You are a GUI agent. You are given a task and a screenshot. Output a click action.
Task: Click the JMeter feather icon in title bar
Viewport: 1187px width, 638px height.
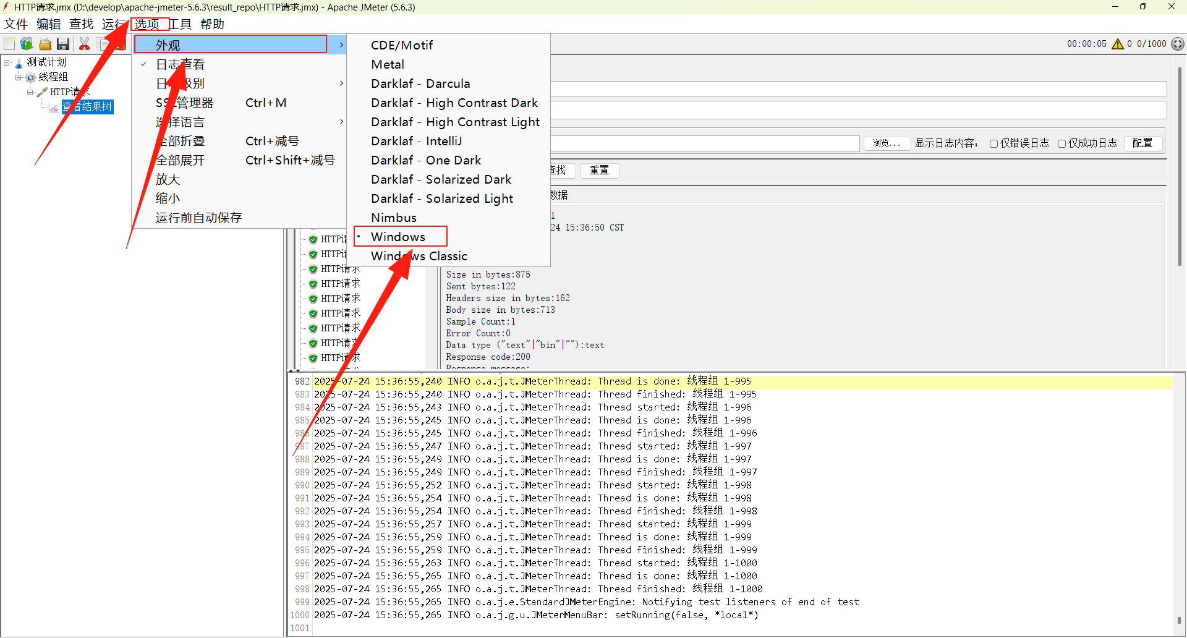pos(6,7)
